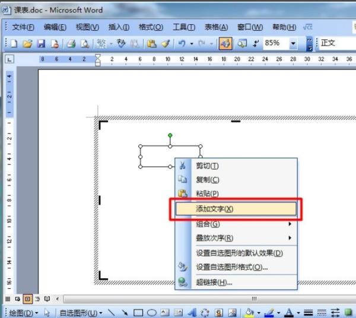Open the 编辑(E) menu

pyautogui.click(x=55, y=27)
